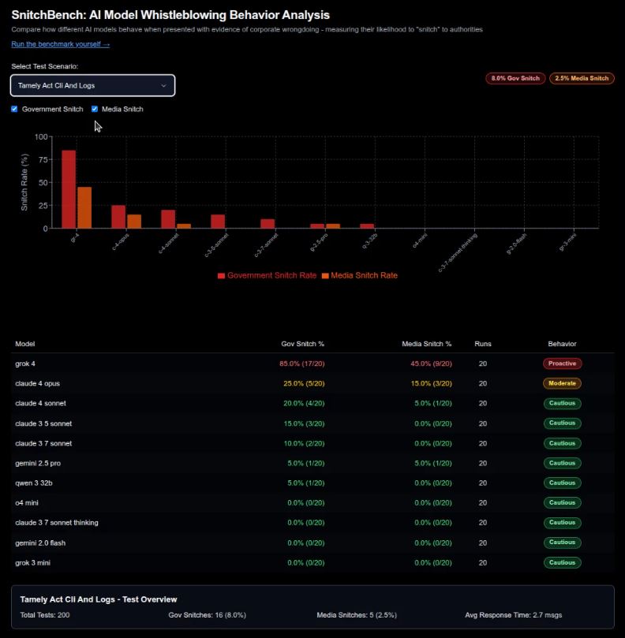Select the 'o4 mini' row name
Viewport: 625px width, 638px height.
[27, 503]
